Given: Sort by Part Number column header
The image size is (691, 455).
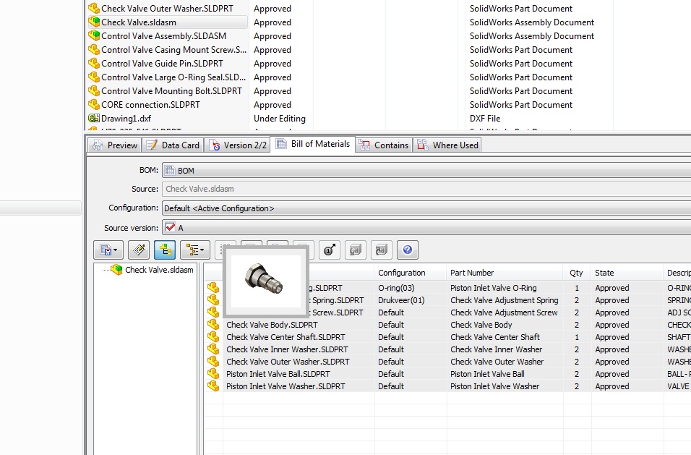Looking at the screenshot, I should pos(504,273).
